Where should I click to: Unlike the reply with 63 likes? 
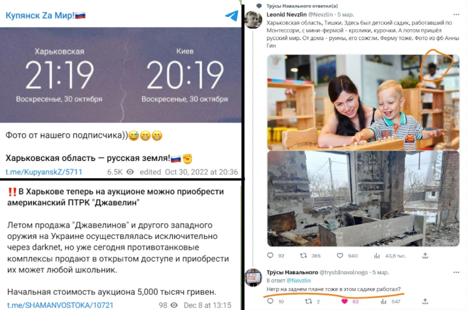pos(344,301)
